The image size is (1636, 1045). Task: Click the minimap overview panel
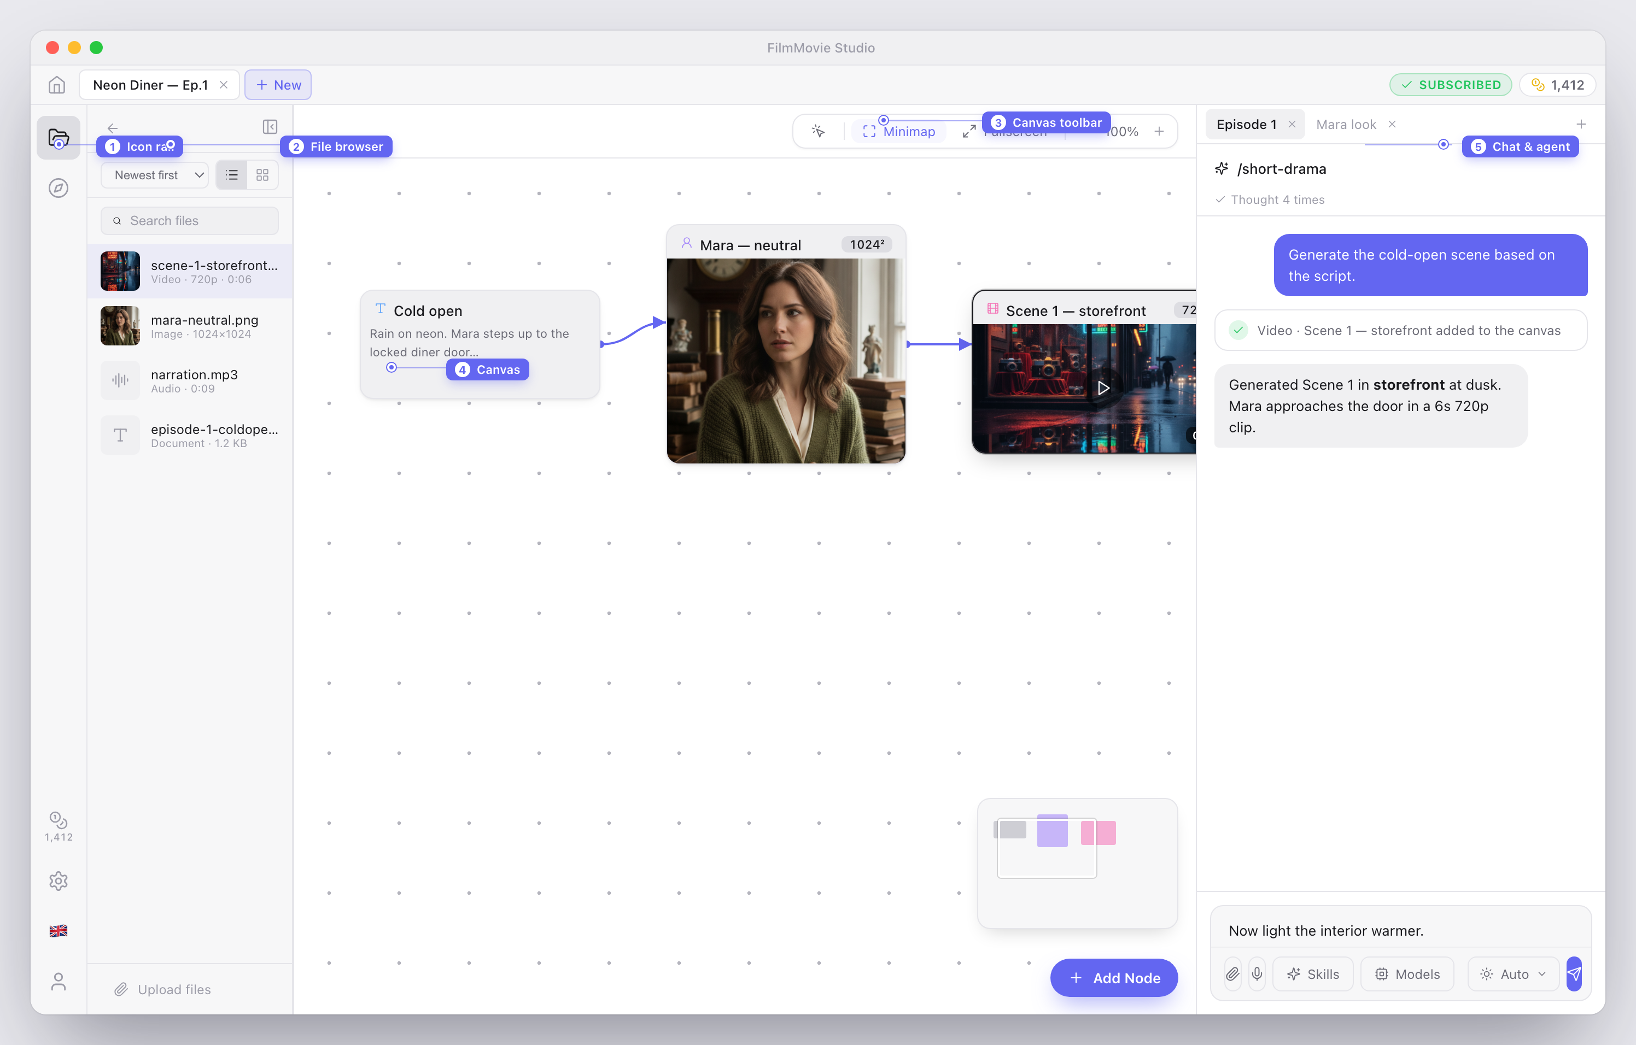pos(1077,862)
